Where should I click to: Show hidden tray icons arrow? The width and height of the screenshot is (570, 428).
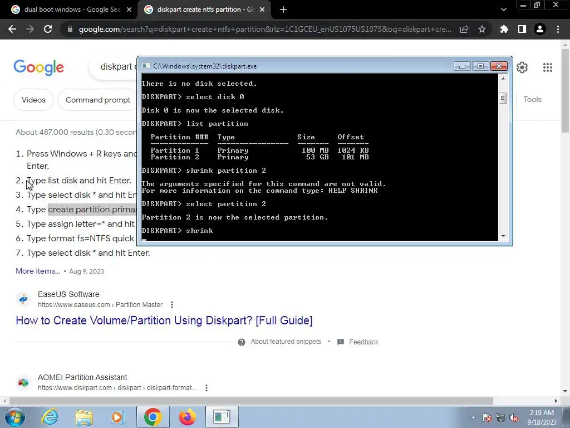[473, 417]
